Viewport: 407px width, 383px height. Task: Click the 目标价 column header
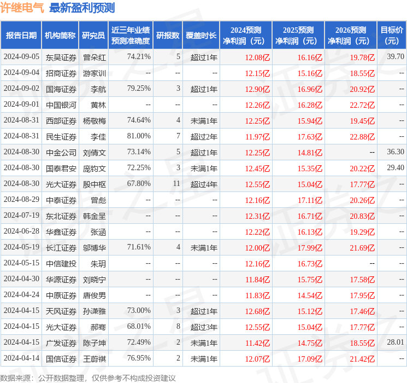click(392, 36)
